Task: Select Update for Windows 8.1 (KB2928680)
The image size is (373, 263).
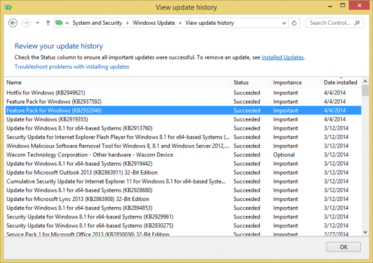Action: [x=183, y=190]
